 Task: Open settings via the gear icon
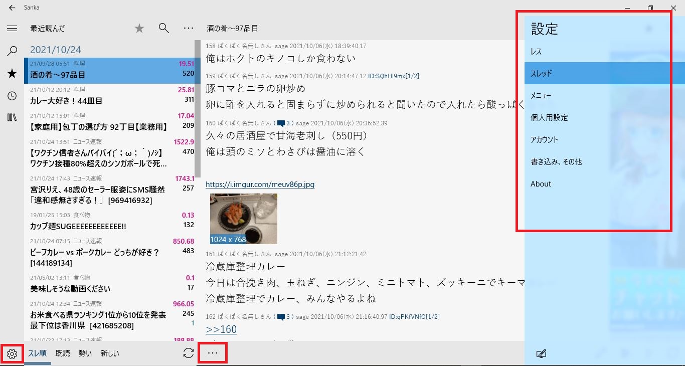[12, 354]
